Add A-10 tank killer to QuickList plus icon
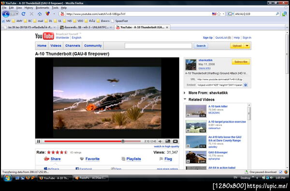The width and height of the screenshot is (290, 191). [188, 116]
